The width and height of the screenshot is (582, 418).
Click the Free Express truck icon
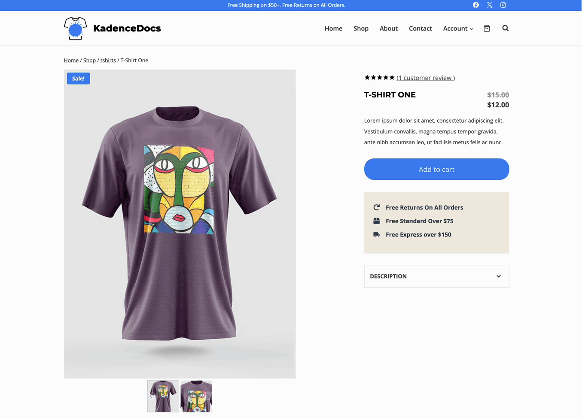[x=377, y=234]
